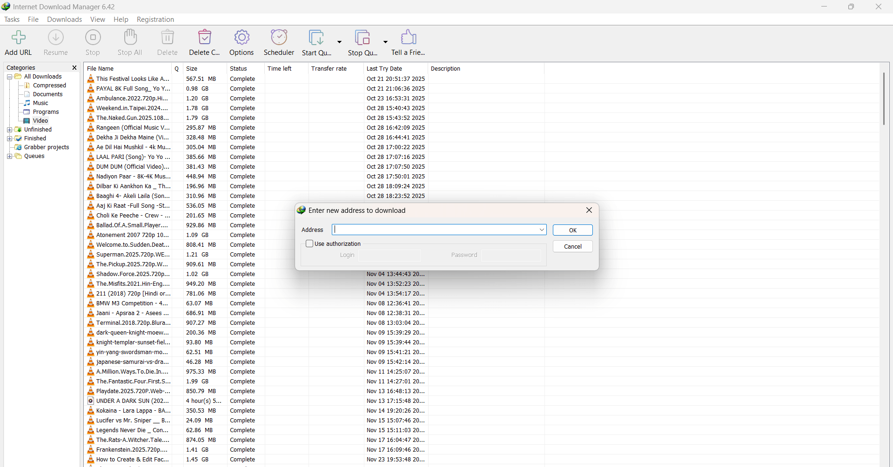Open the View menu

pos(97,20)
